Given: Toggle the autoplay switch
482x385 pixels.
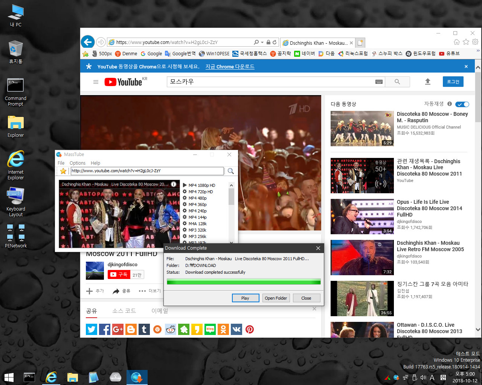Looking at the screenshot, I should click(x=462, y=104).
